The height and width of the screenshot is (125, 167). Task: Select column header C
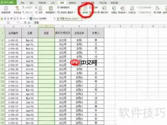pyautogui.click(x=46, y=26)
